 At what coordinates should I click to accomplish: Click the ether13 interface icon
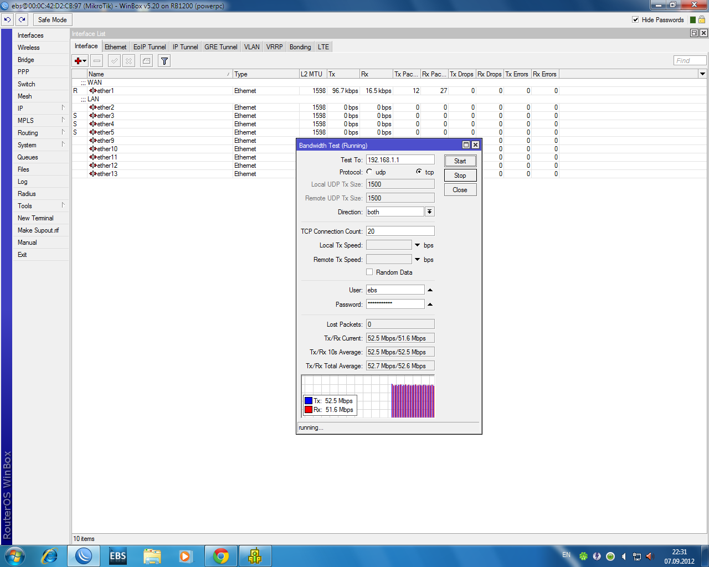point(93,174)
